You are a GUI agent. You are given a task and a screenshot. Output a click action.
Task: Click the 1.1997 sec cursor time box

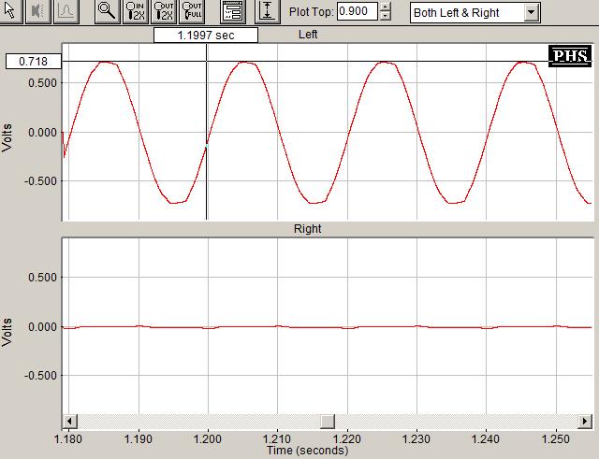(206, 36)
